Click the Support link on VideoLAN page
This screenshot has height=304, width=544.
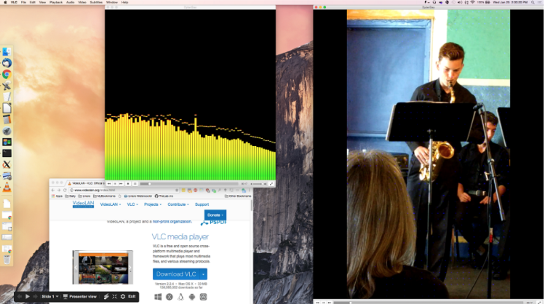[202, 204]
